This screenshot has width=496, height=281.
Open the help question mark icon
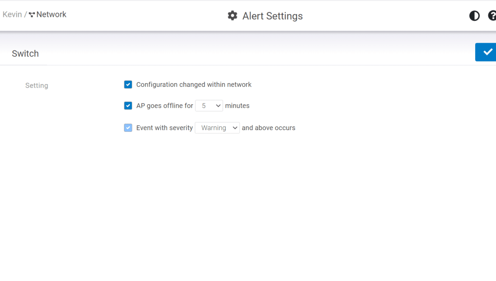(492, 16)
